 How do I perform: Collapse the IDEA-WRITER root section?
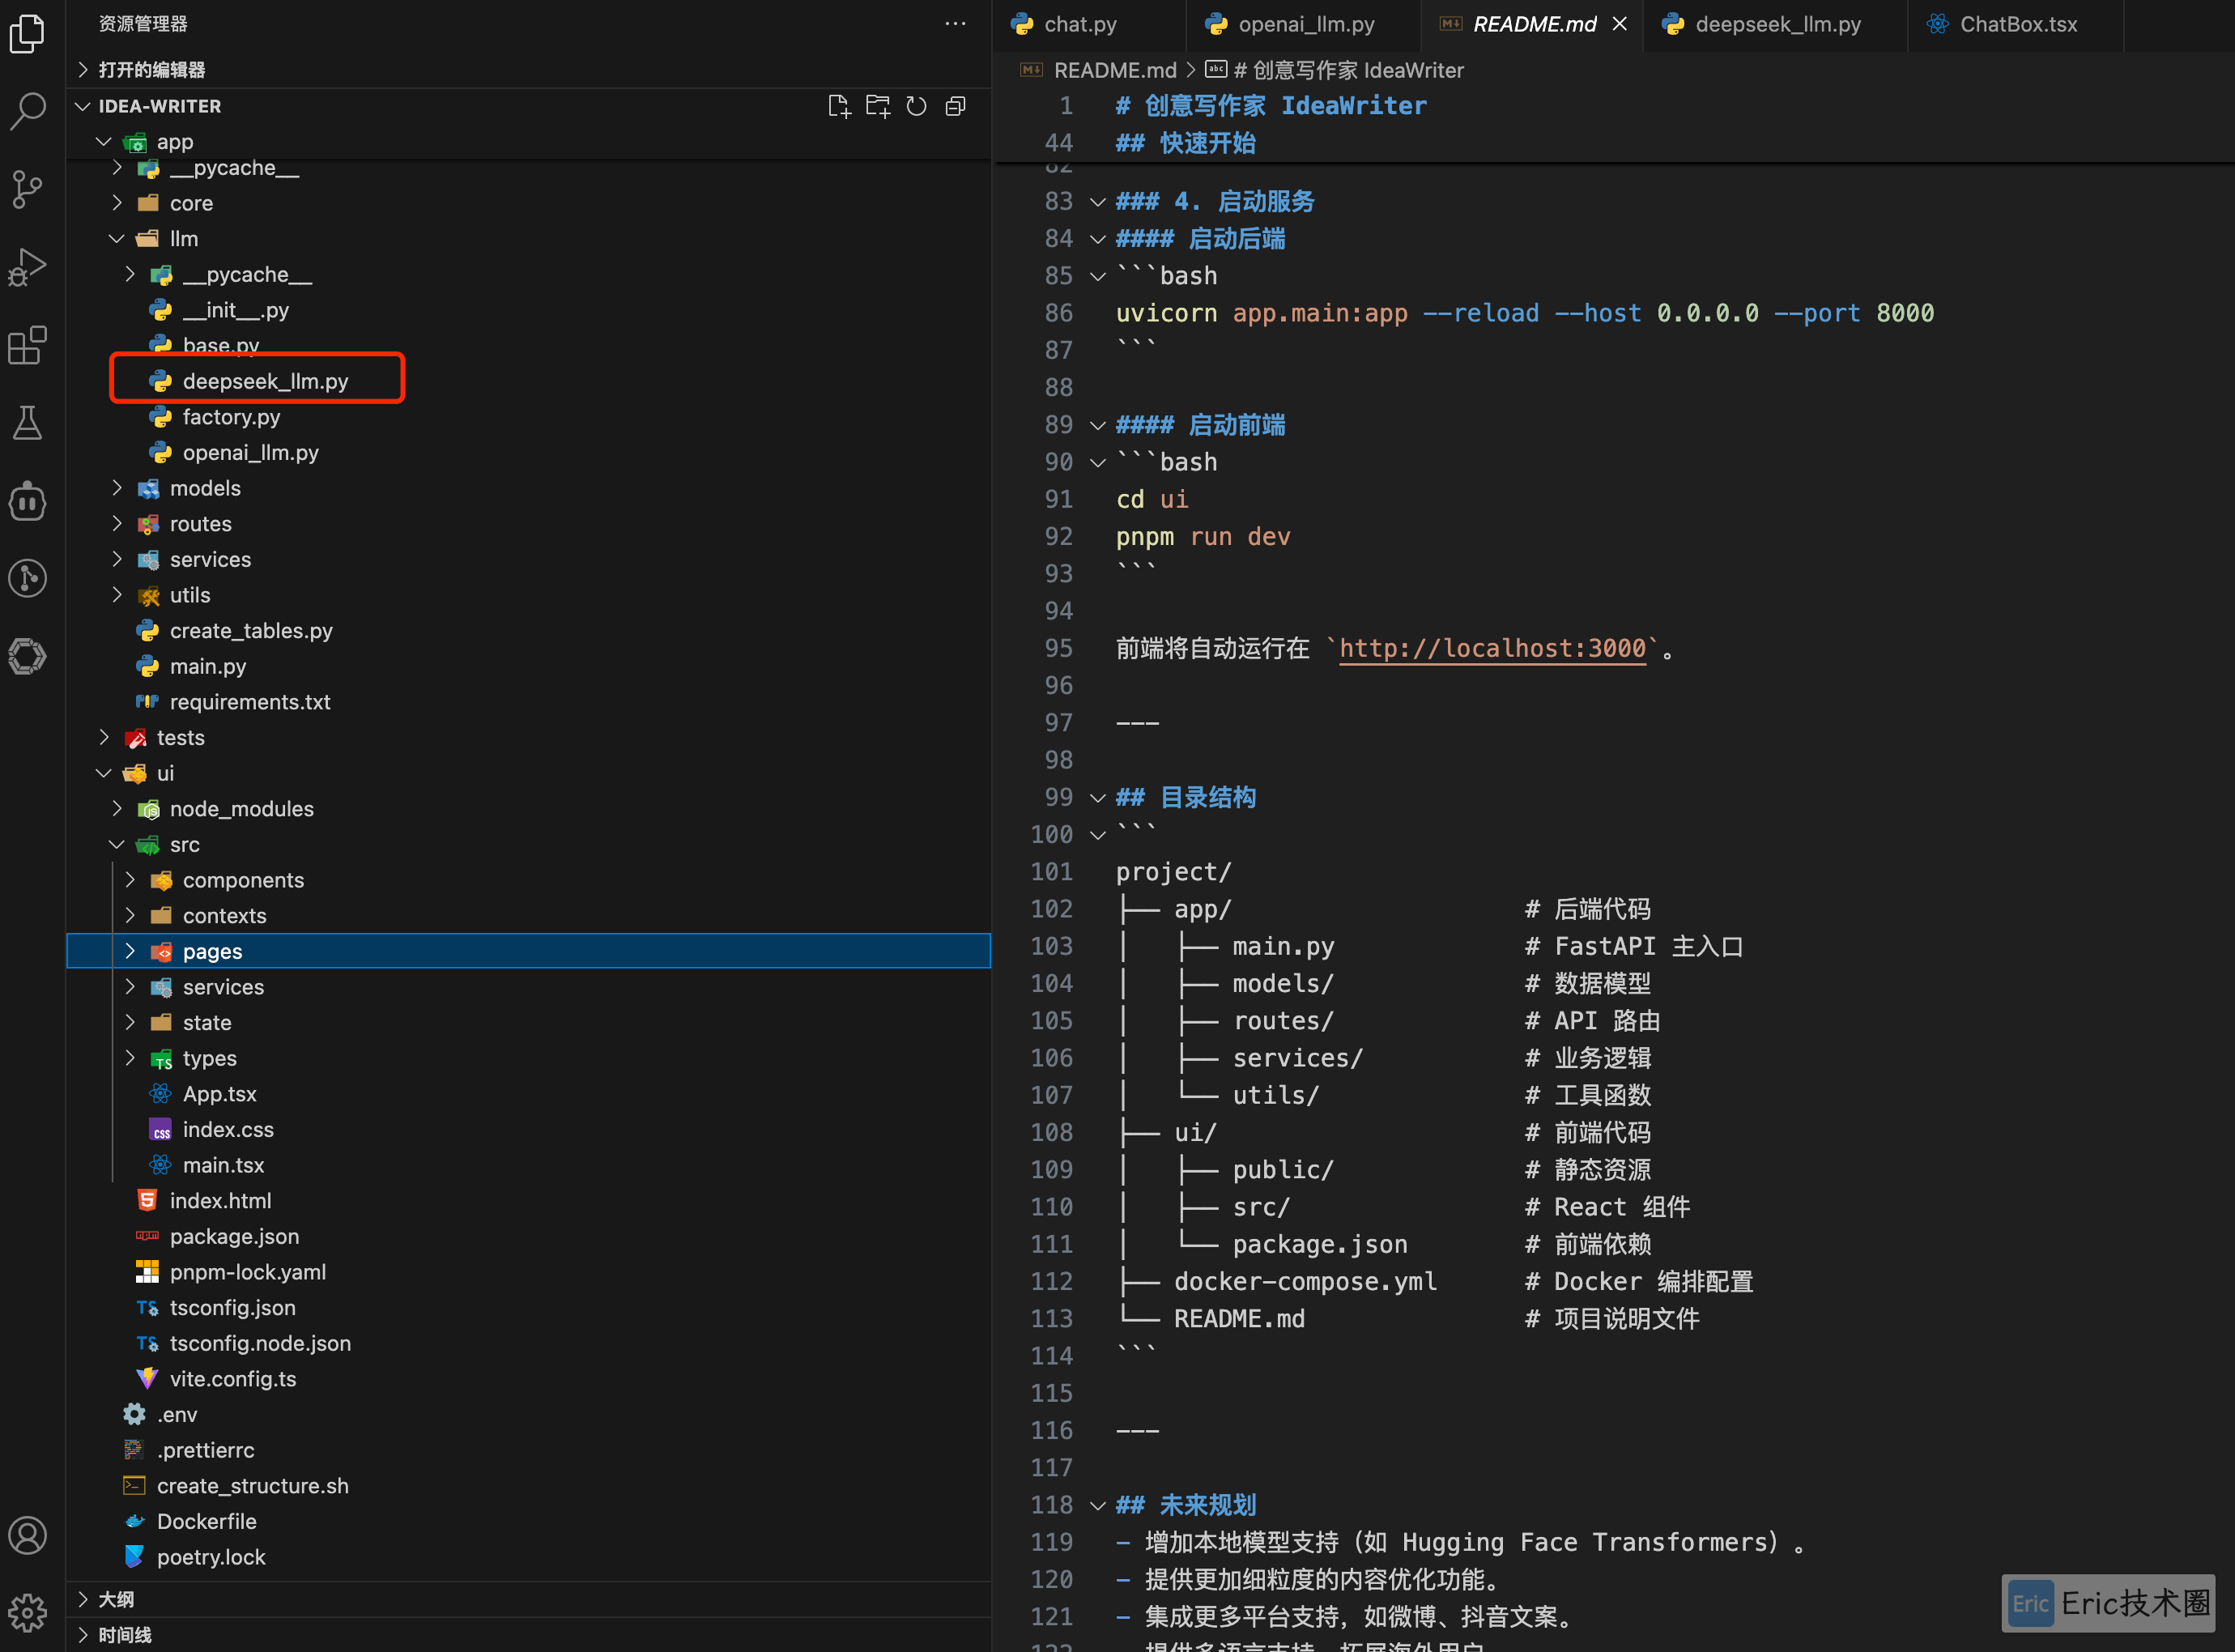528,106
